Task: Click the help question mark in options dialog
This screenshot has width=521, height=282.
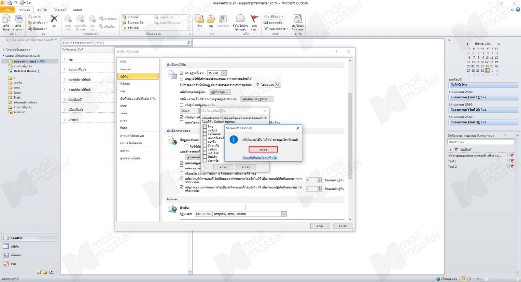Action: pos(336,51)
